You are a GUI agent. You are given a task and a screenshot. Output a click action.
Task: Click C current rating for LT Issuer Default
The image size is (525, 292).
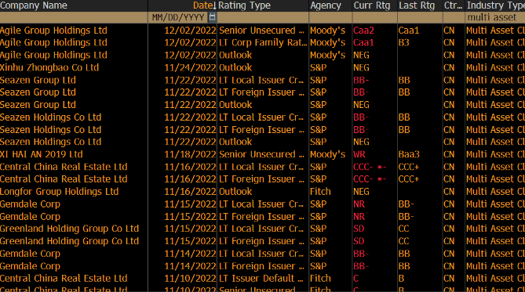click(x=356, y=279)
